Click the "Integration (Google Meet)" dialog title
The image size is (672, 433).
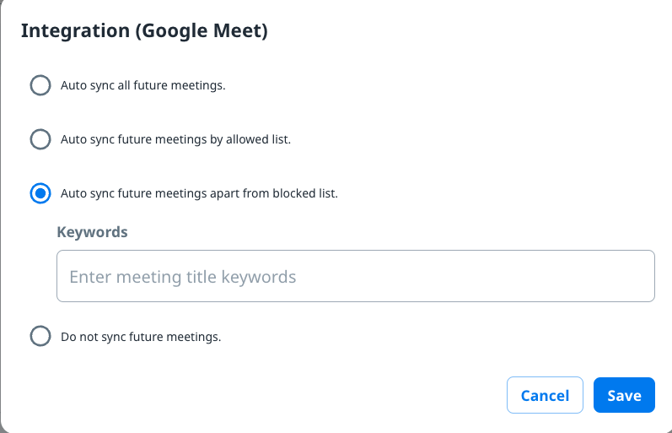144,31
